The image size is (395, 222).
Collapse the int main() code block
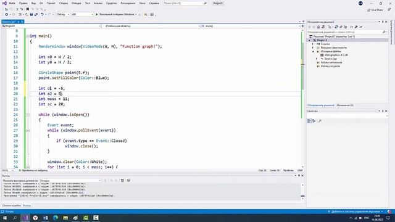(28, 36)
